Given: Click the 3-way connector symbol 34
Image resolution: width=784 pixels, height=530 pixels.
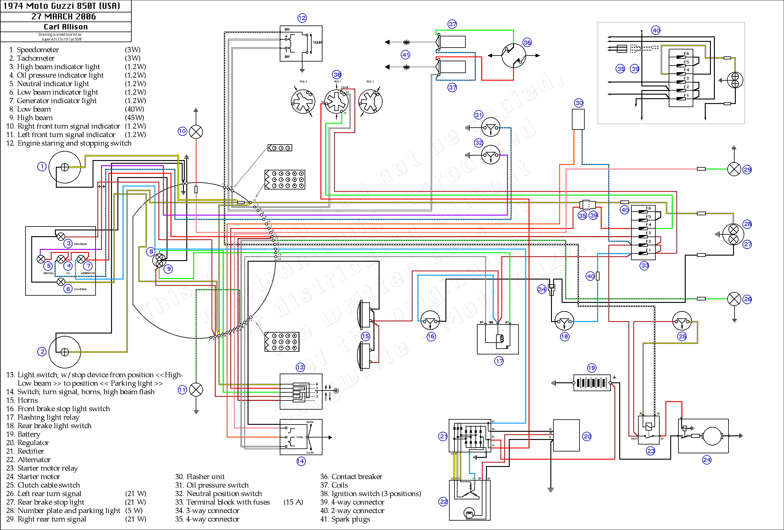Looking at the screenshot, I should tap(552, 289).
